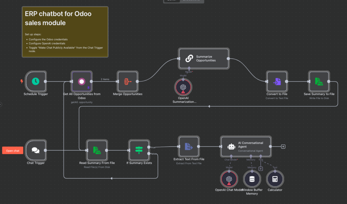This screenshot has height=204, width=347.
Task: Click the Open chat button
Action: (13, 151)
